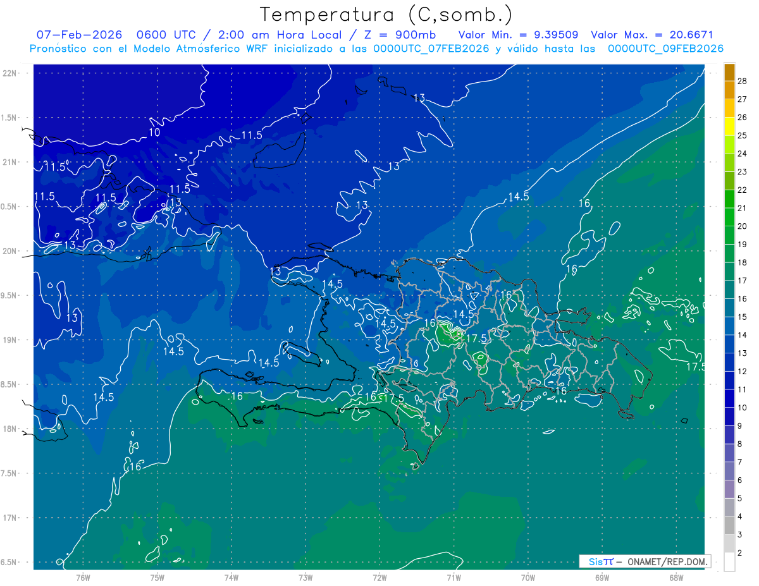
Task: Click the "Valor Min. = 9.39509" text
Action: click(x=519, y=35)
